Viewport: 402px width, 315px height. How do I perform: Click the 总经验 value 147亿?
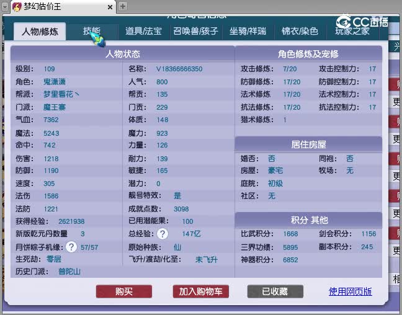point(191,234)
